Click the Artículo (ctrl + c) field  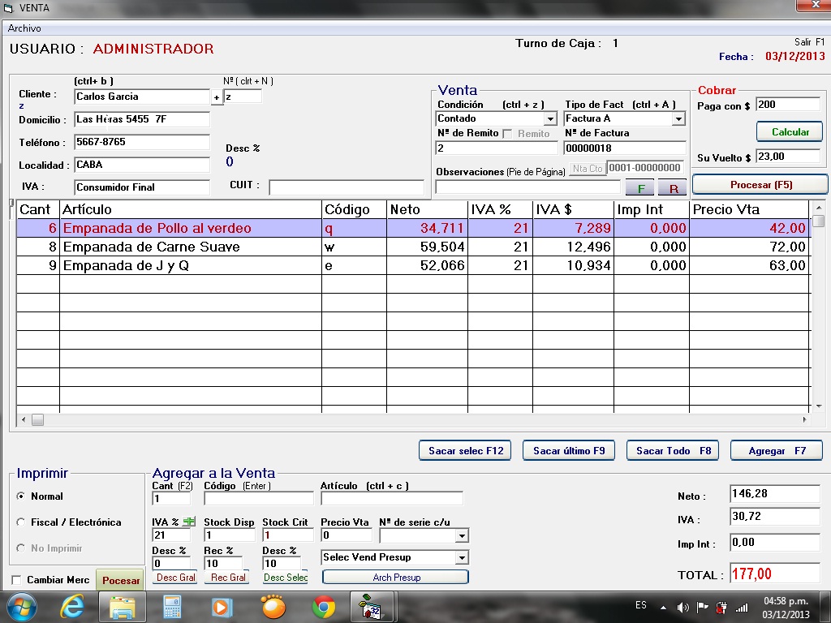point(392,499)
